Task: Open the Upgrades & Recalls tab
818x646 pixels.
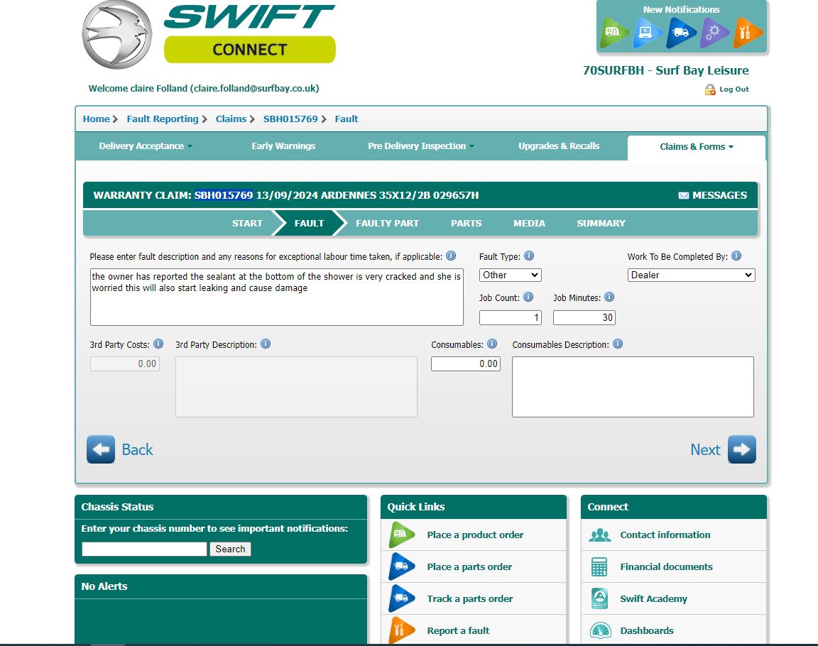Action: (x=559, y=146)
